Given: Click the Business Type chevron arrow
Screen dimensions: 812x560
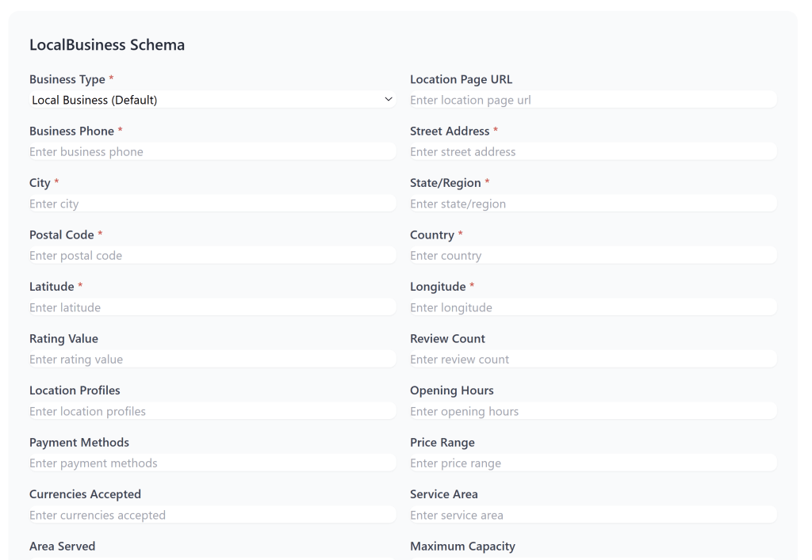Looking at the screenshot, I should [x=389, y=100].
